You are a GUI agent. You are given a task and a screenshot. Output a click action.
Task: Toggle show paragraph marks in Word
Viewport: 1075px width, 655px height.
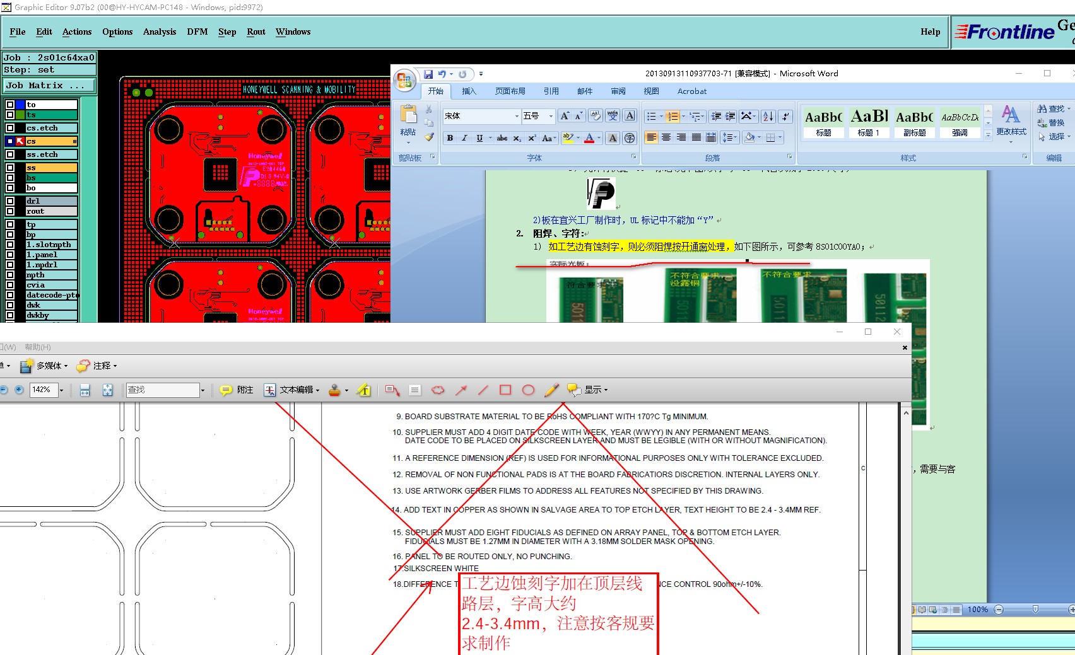(785, 116)
